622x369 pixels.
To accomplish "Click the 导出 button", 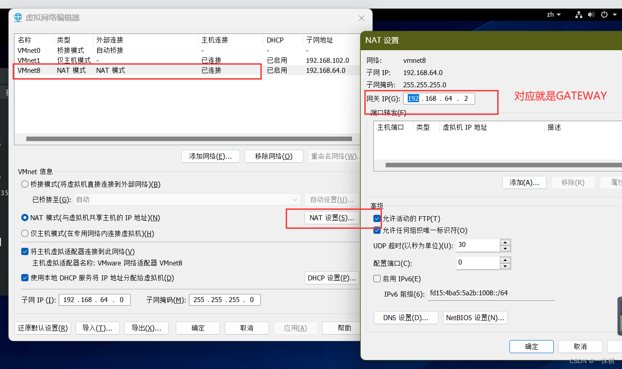I will click(146, 328).
